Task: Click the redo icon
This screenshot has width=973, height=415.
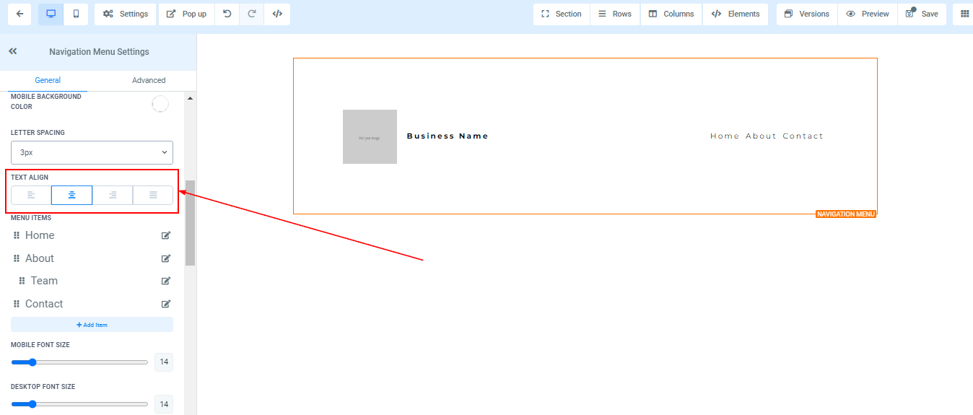Action: pos(252,14)
